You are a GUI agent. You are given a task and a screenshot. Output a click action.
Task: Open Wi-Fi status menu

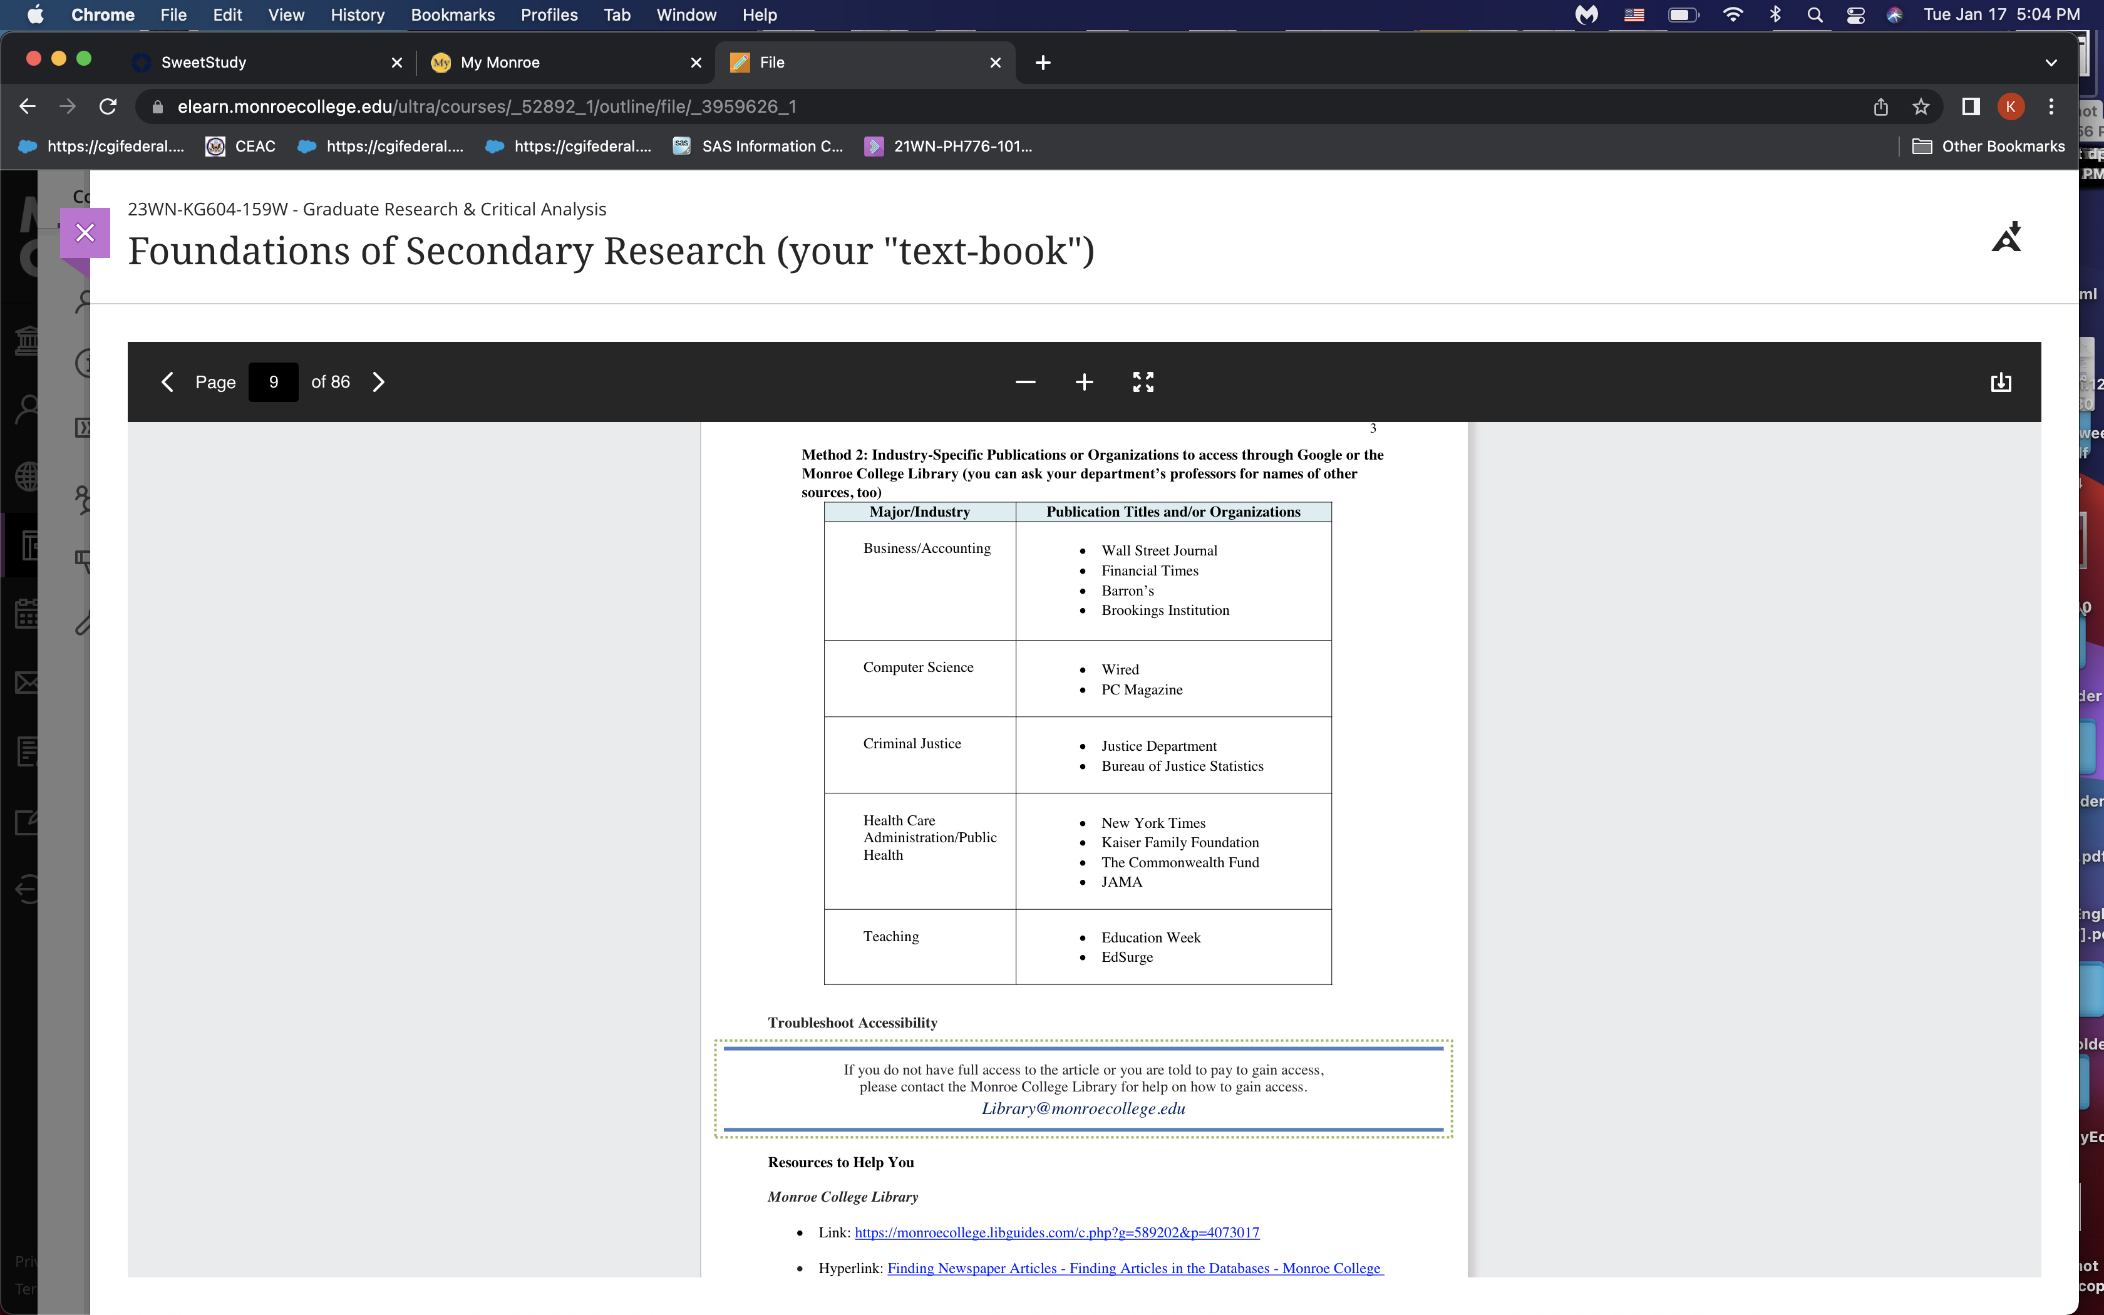coord(1732,15)
